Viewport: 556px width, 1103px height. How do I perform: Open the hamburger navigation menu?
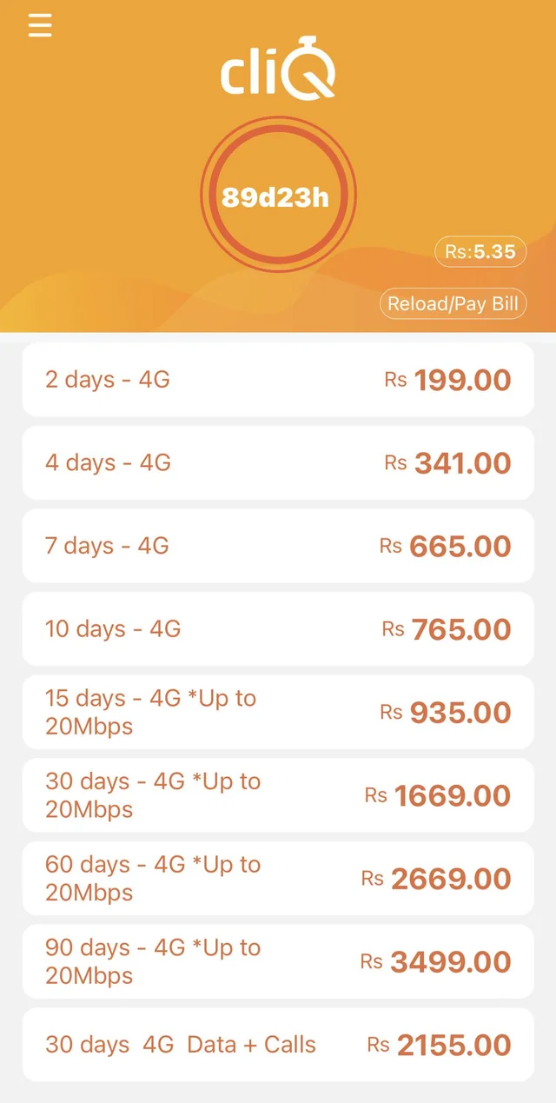point(39,25)
